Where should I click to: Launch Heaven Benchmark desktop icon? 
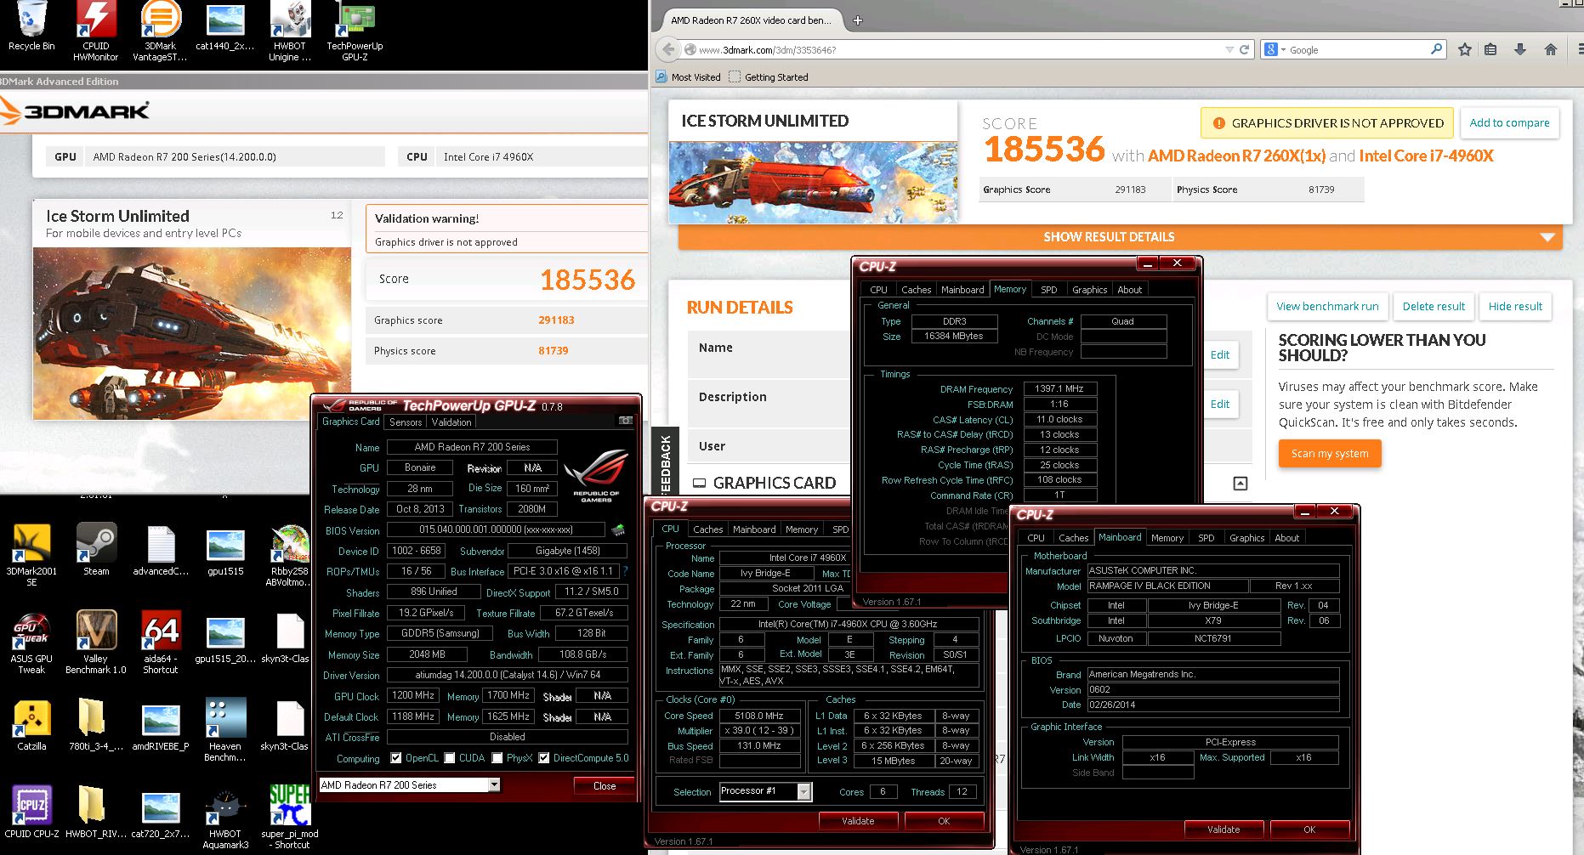[225, 730]
